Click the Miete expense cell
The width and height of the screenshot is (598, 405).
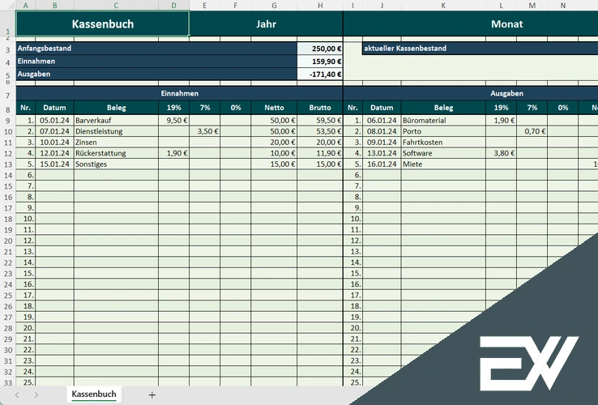tap(443, 164)
